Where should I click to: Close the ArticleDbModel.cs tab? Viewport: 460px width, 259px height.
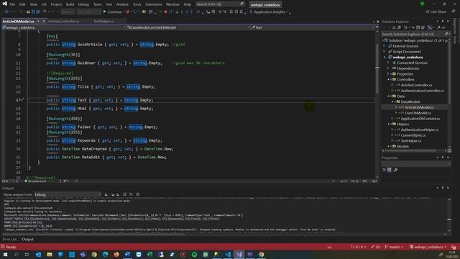[44, 21]
